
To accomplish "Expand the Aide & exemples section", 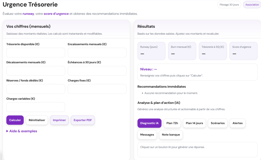I will click(22, 131).
